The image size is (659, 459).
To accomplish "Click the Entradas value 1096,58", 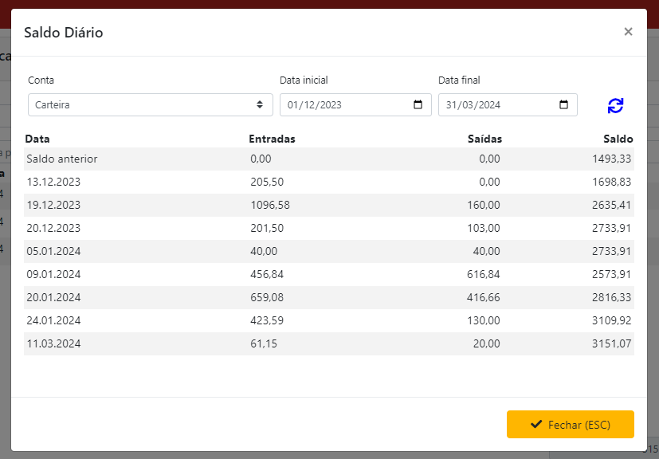I will pos(270,206).
